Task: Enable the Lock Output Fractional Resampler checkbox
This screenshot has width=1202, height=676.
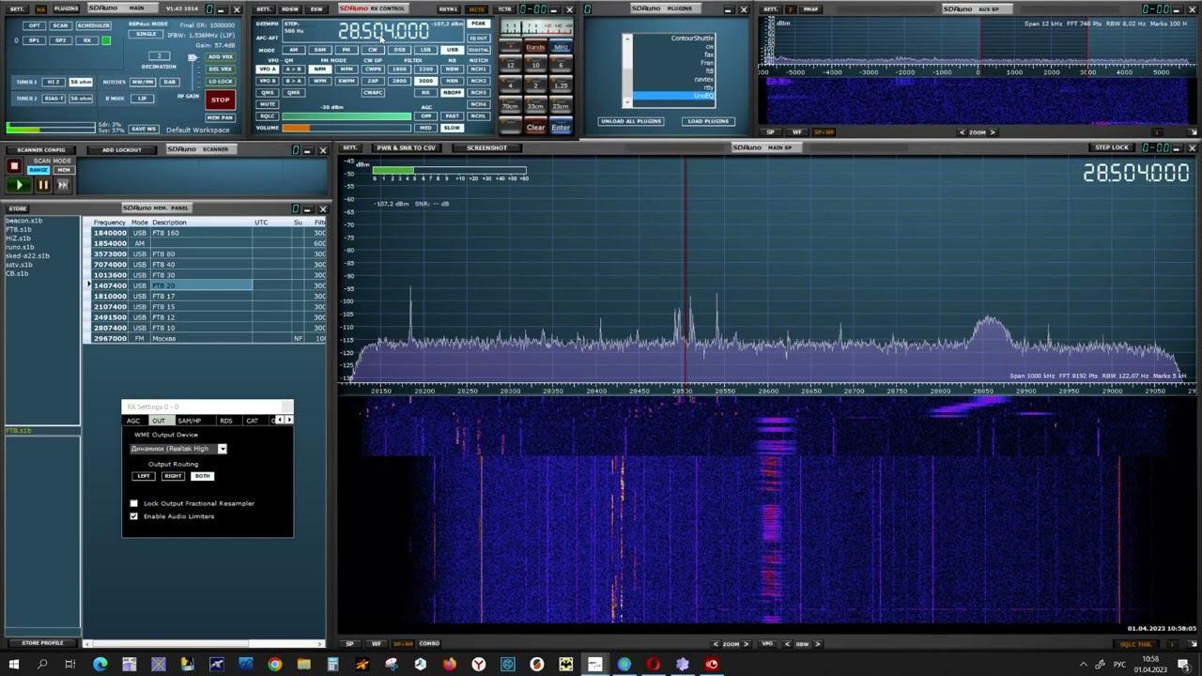Action: coord(133,503)
